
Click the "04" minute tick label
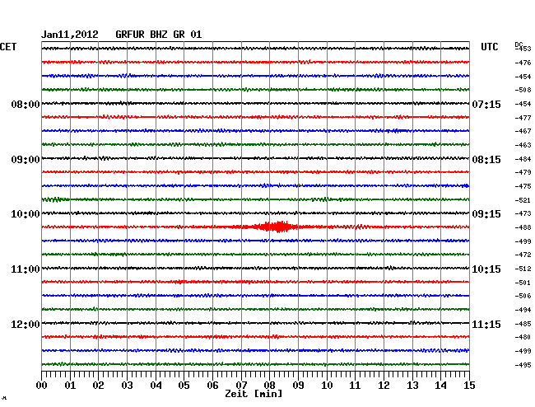156,386
